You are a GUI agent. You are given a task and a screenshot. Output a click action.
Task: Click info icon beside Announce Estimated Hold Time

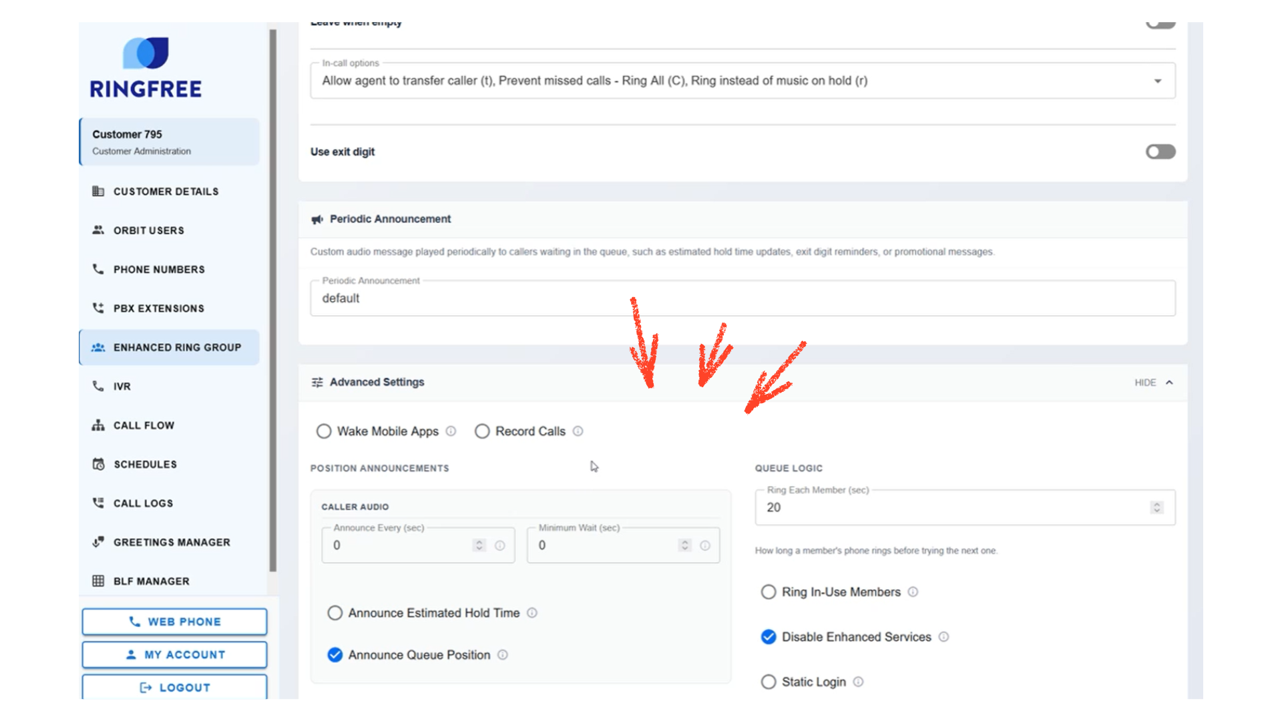tap(532, 613)
